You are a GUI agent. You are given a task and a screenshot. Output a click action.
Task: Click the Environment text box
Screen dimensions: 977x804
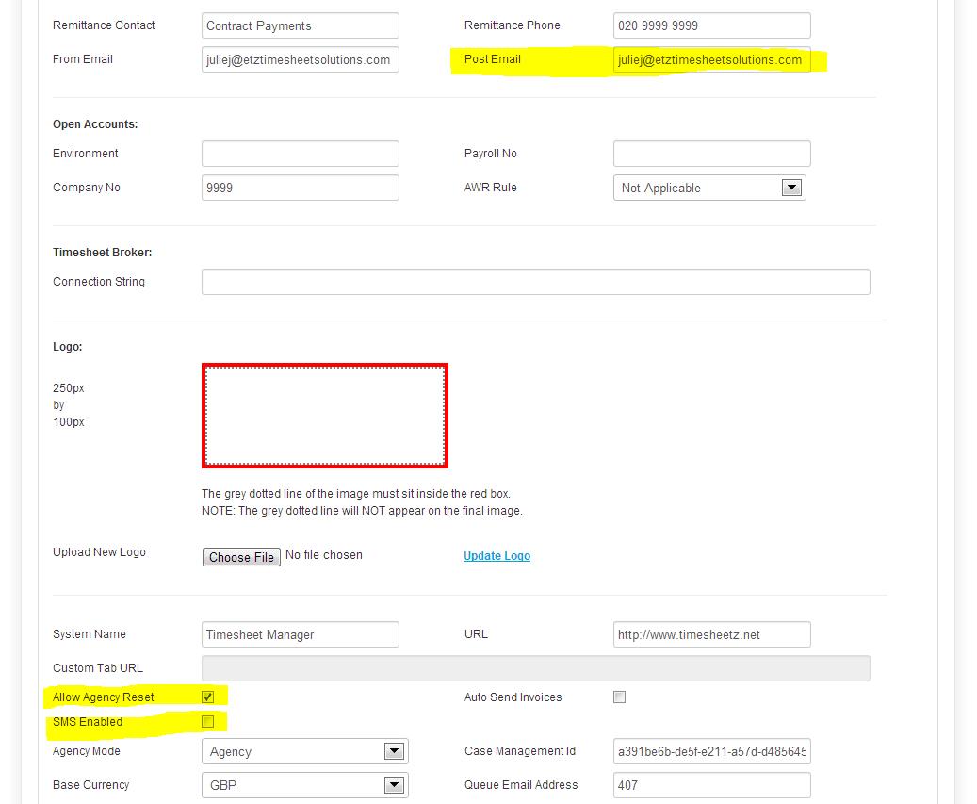click(x=301, y=154)
